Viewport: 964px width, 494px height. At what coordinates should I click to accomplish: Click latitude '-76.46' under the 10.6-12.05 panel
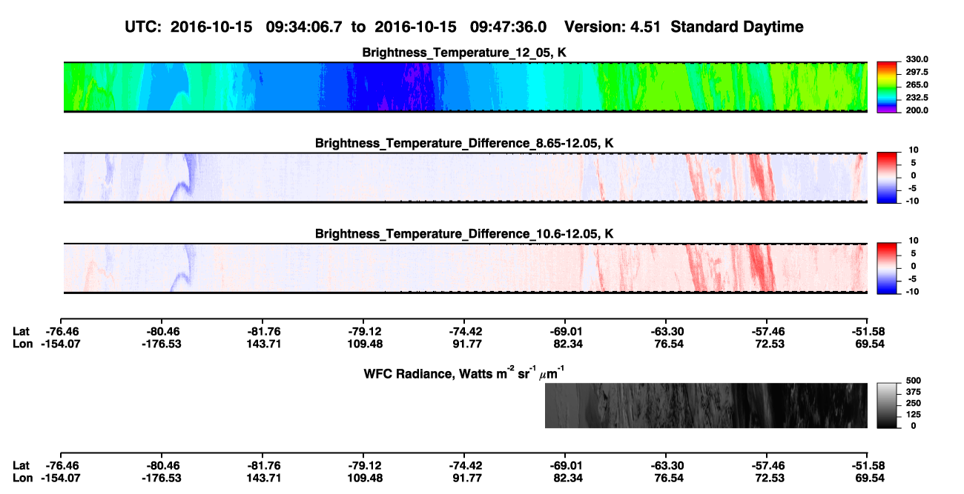61,332
